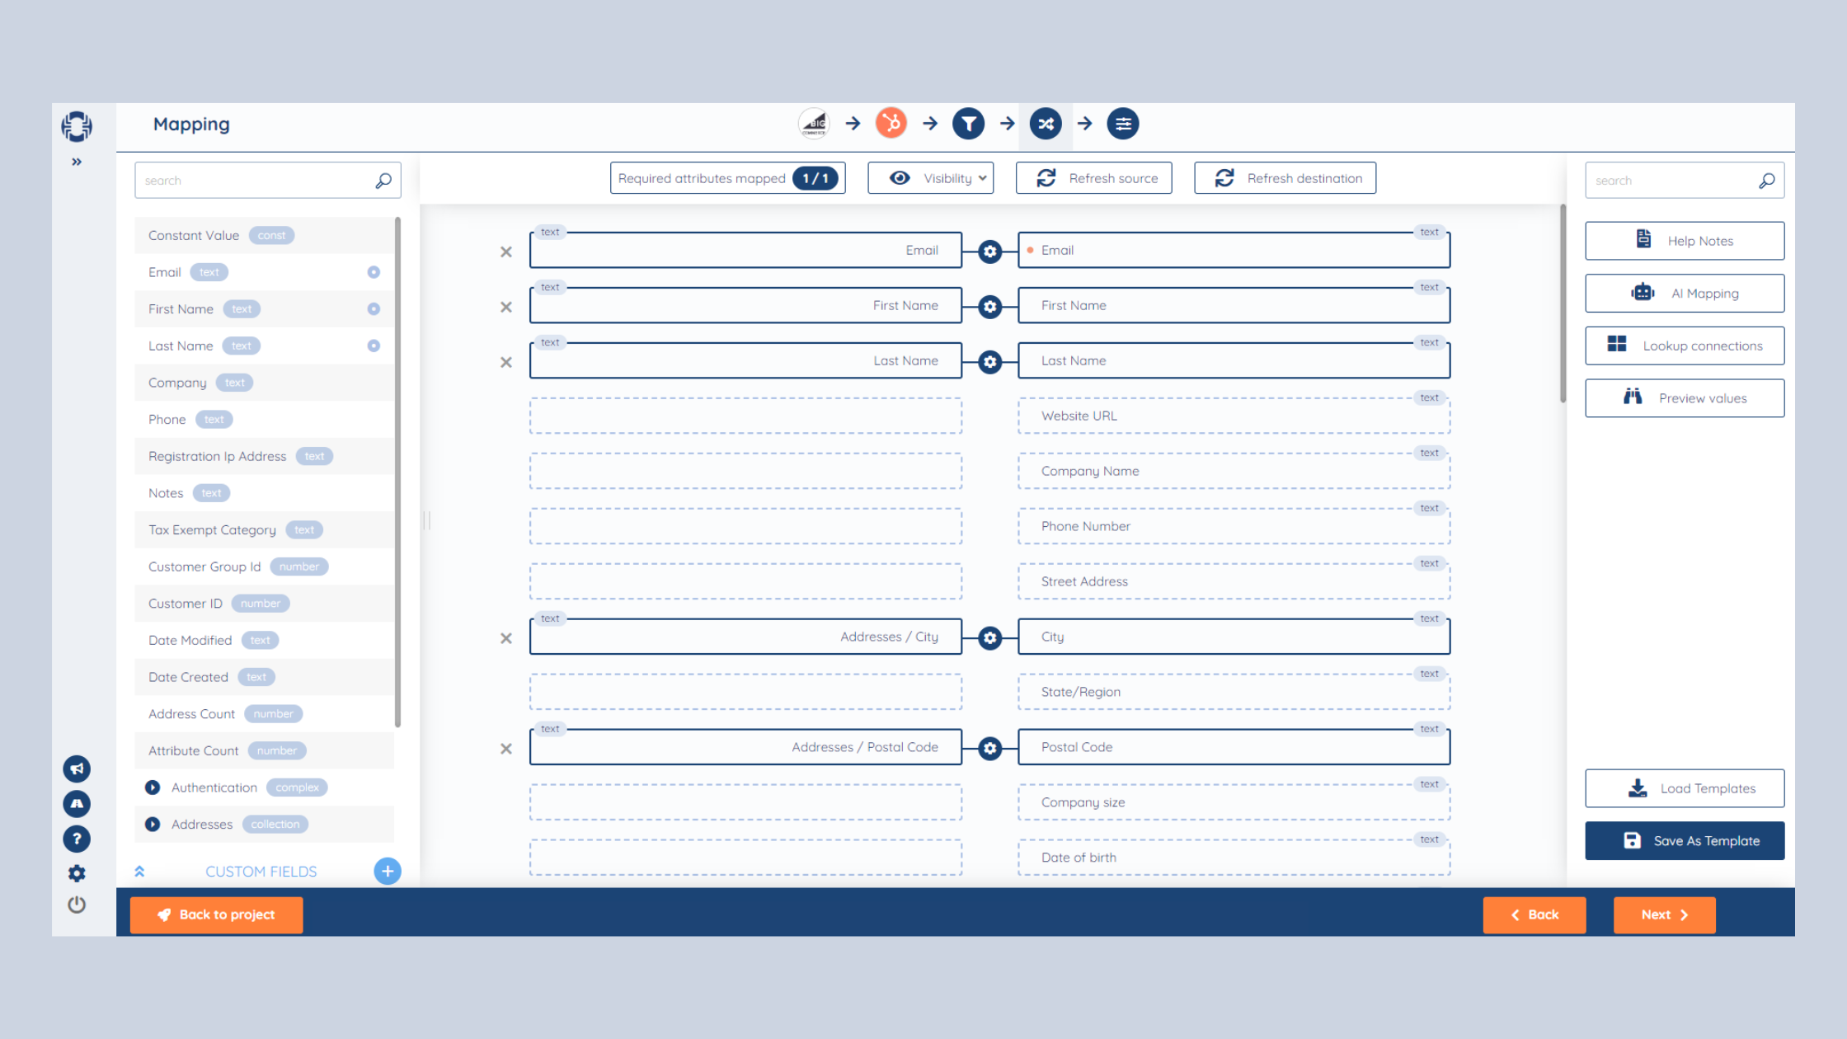Viewport: 1847px width, 1039px height.
Task: Open the Lookup connections panel
Action: (1685, 345)
